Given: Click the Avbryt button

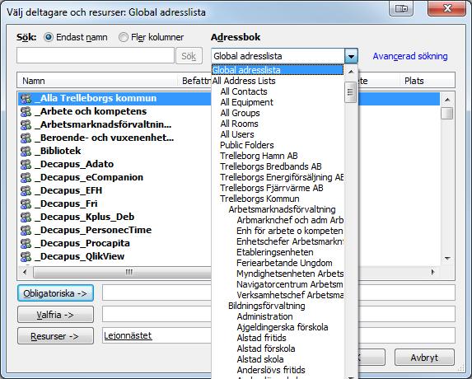Looking at the screenshot, I should [424, 358].
